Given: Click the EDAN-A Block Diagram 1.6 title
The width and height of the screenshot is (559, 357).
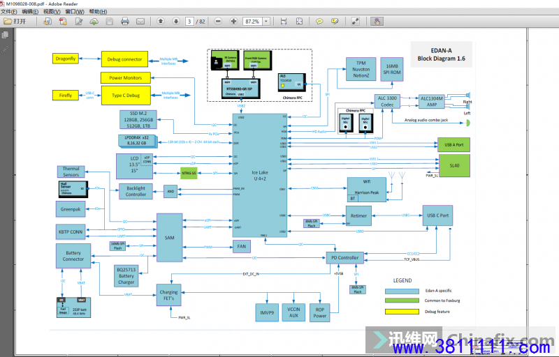Looking at the screenshot, I should click(441, 54).
